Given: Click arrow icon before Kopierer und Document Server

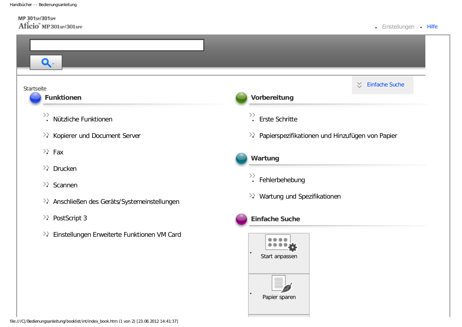Looking at the screenshot, I should point(46,135).
